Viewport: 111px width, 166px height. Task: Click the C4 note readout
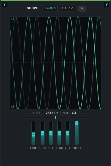click(x=74, y=113)
